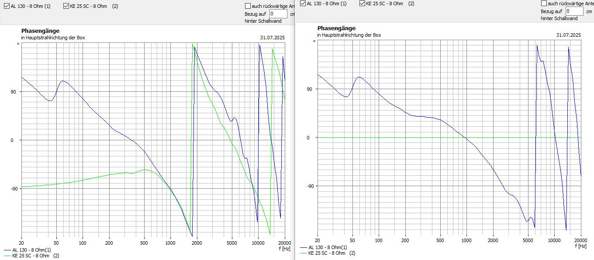The image size is (594, 260).
Task: Toggle KE 25 SC - 8 Ohm checkbox, right window
Action: coord(362,3)
